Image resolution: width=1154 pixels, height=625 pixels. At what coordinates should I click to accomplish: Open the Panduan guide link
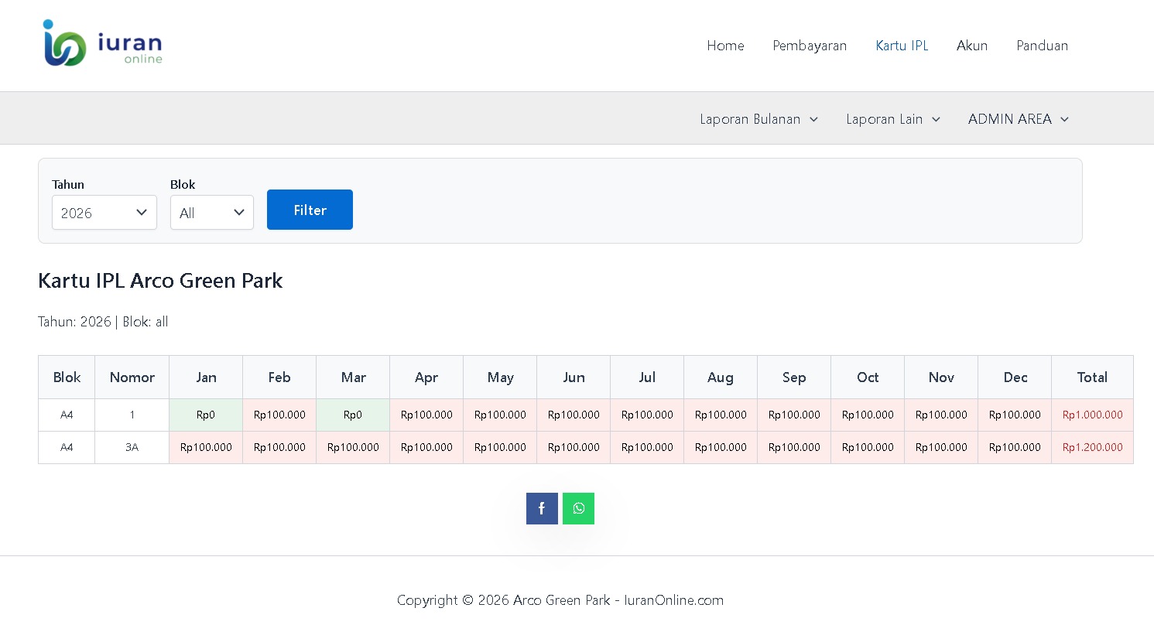1042,46
